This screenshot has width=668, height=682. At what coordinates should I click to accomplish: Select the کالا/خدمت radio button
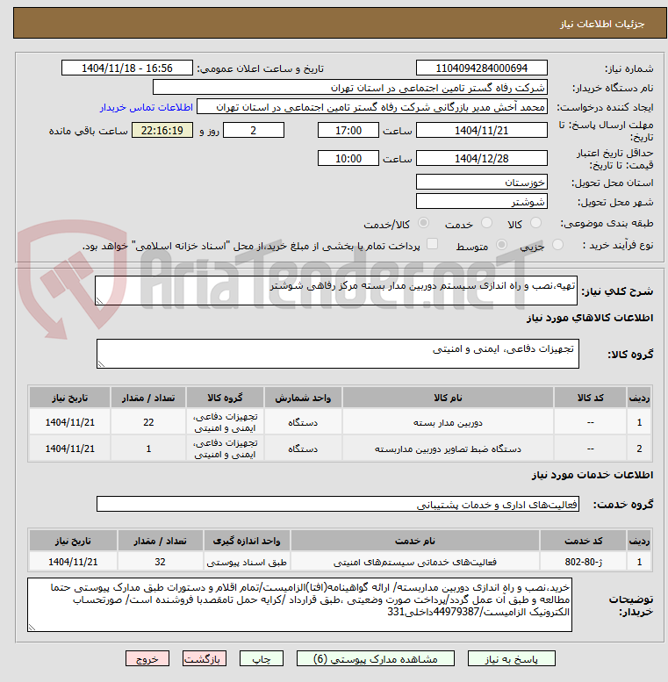tap(423, 223)
